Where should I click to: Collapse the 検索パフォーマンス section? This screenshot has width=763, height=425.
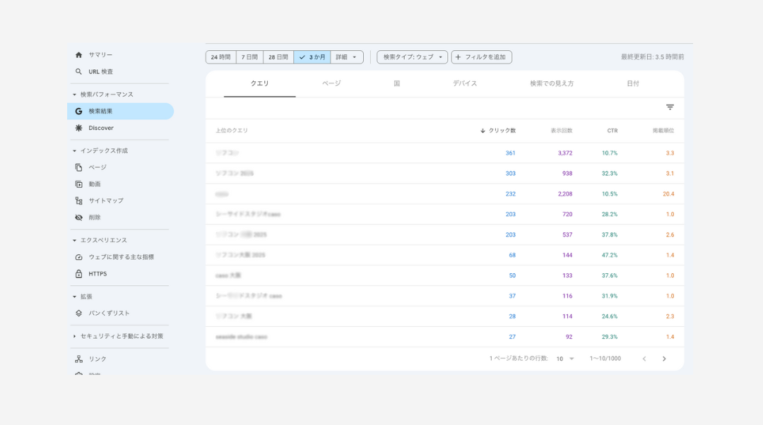74,95
